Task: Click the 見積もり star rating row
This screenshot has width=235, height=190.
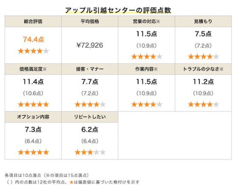Action: point(203,57)
